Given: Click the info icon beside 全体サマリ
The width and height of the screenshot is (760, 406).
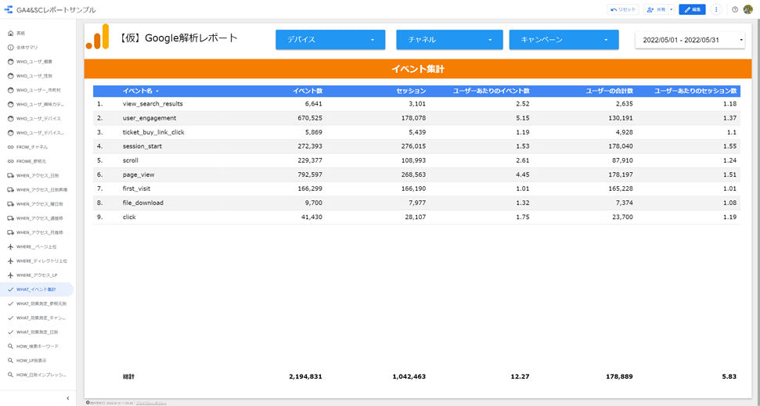Looking at the screenshot, I should coord(10,48).
